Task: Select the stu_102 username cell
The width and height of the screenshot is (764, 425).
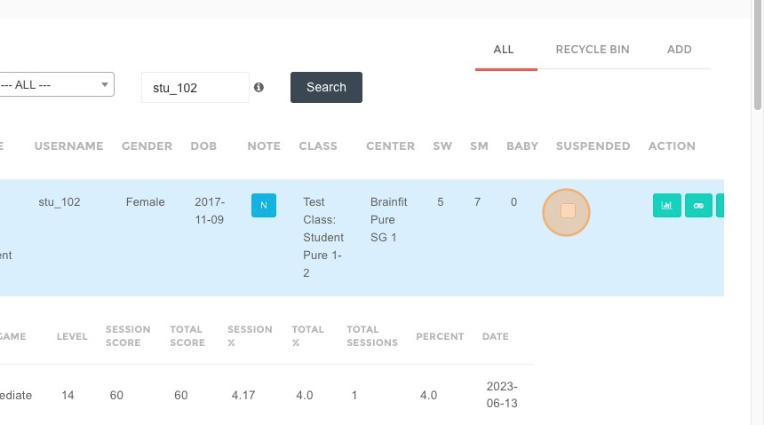Action: 60,202
